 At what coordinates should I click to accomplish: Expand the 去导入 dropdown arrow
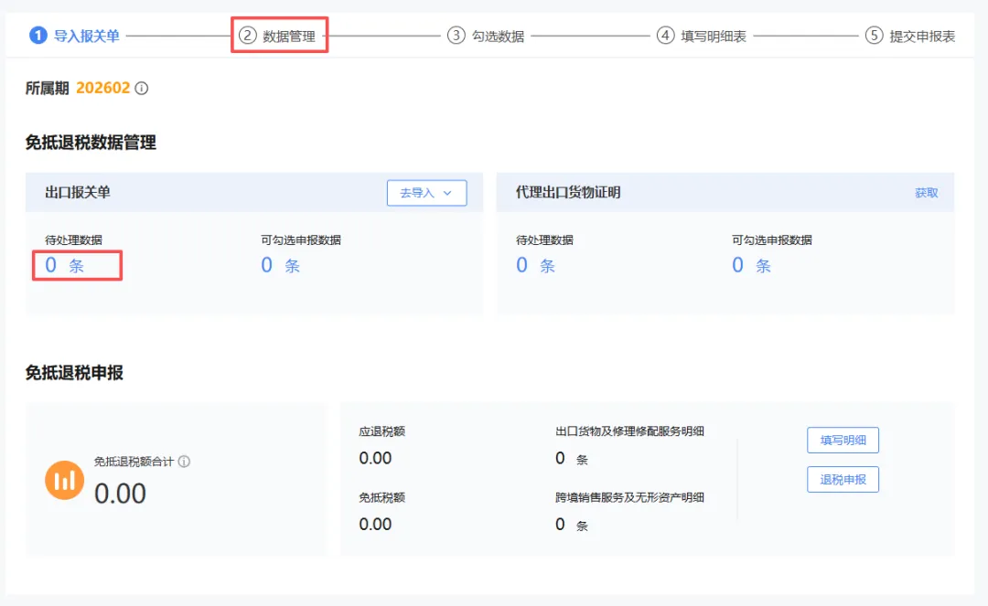pyautogui.click(x=446, y=193)
